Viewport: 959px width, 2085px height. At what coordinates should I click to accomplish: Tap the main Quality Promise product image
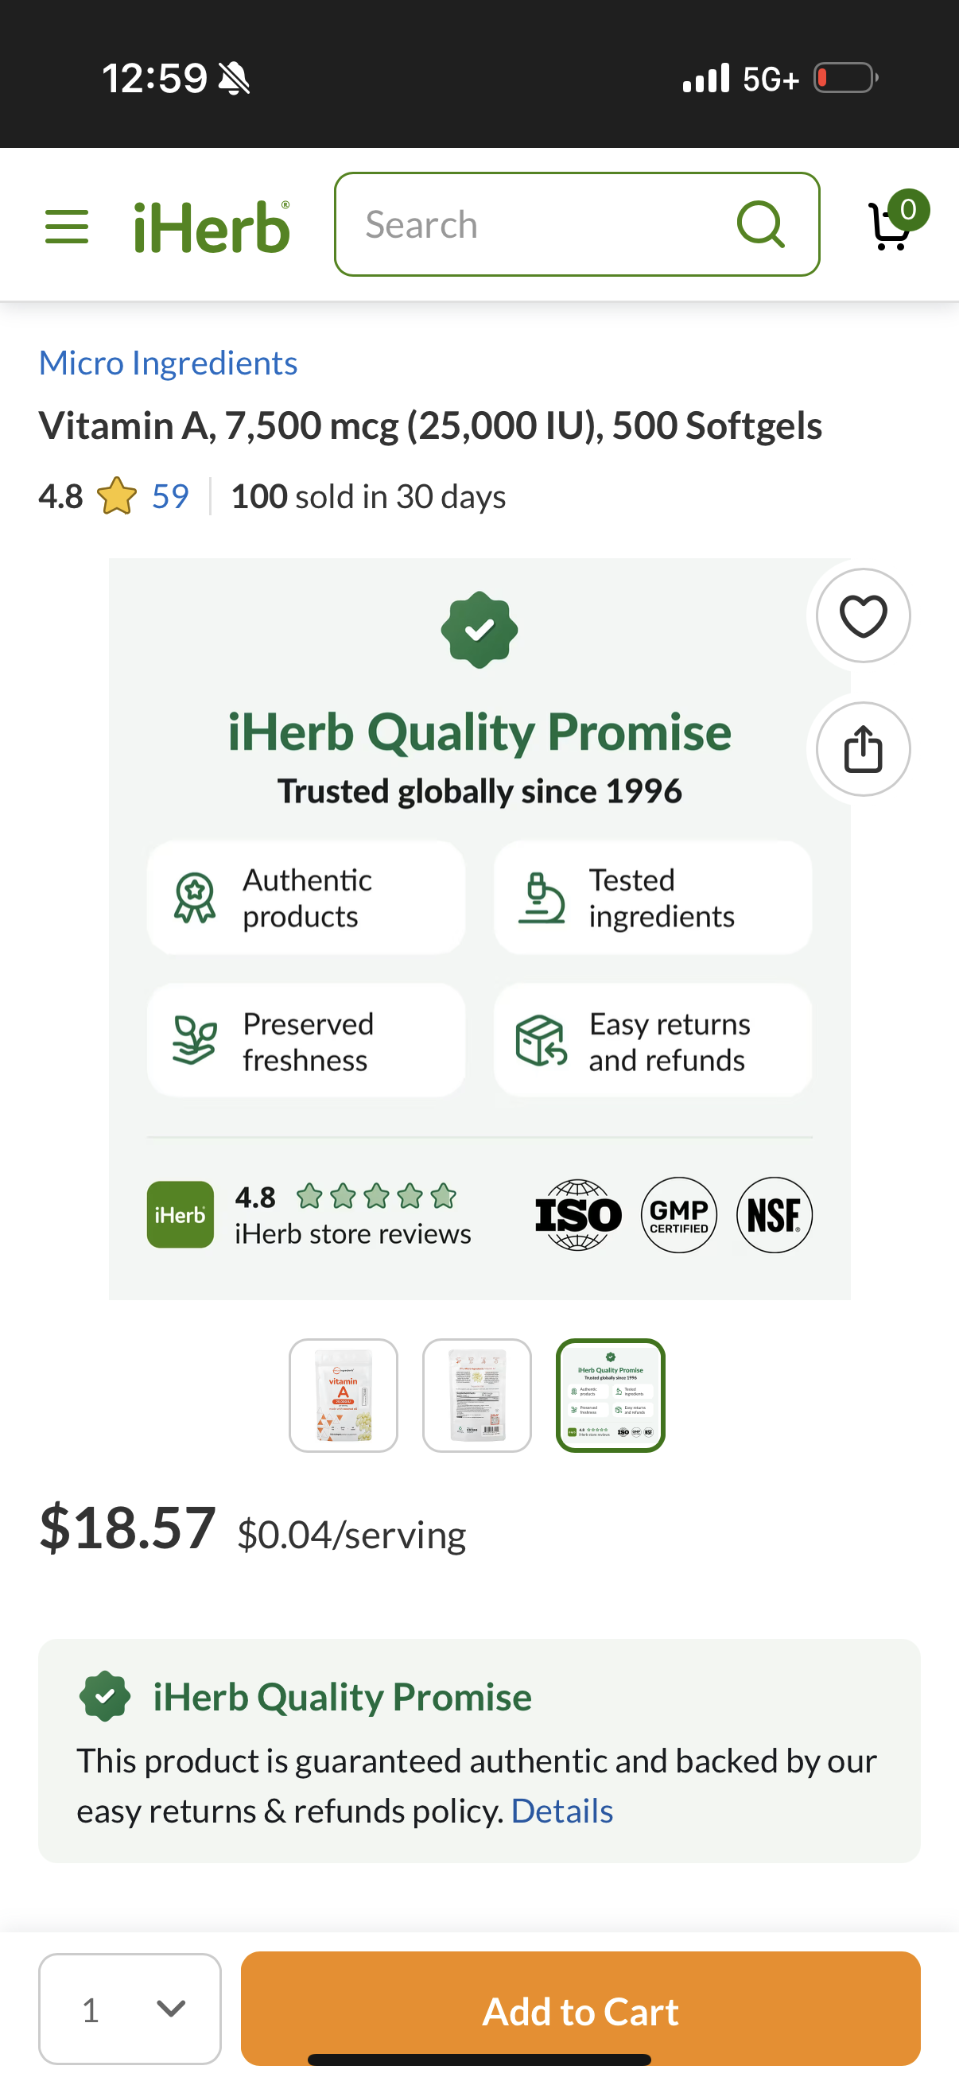[x=479, y=928]
